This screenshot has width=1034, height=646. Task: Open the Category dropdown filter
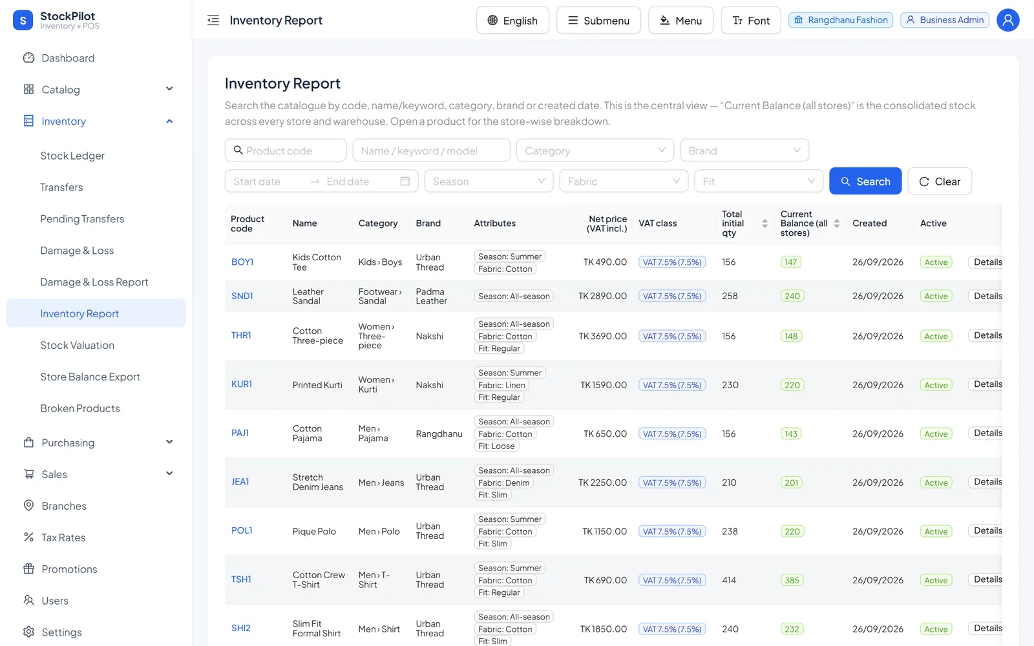pyautogui.click(x=595, y=151)
